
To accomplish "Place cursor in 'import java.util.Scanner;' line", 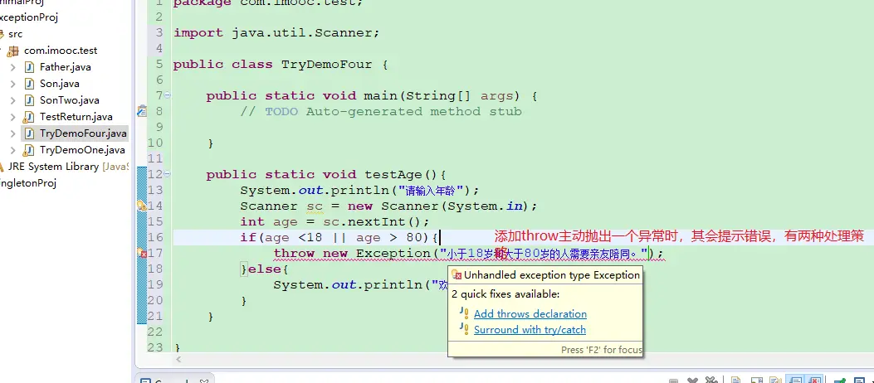I will point(276,33).
